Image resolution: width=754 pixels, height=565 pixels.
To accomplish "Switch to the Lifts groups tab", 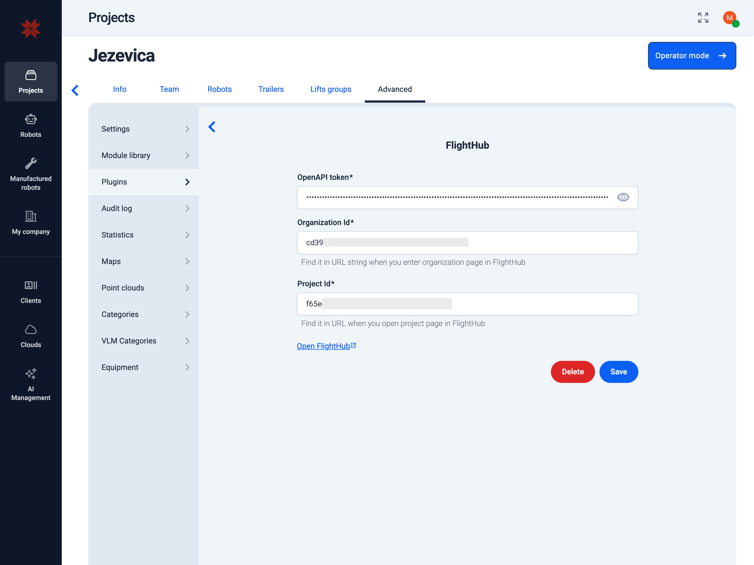I will 331,89.
